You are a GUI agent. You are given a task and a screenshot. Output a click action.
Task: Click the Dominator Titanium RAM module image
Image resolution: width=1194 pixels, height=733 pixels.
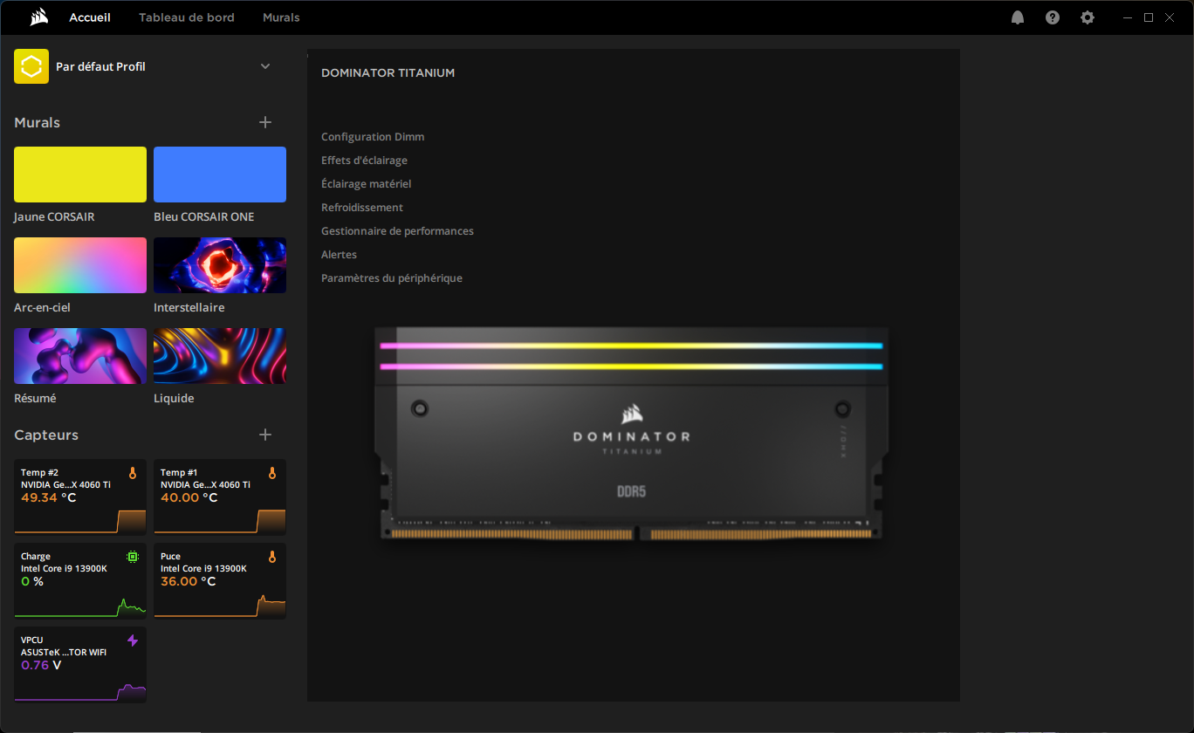(x=632, y=434)
